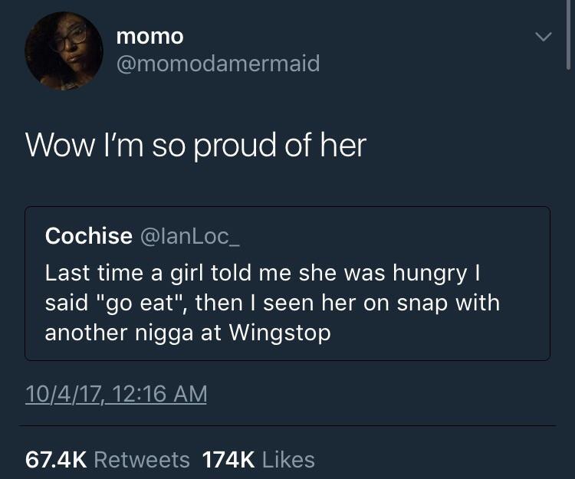The image size is (575, 479).
Task: View the 67.4K retweet count
Action: point(58,459)
